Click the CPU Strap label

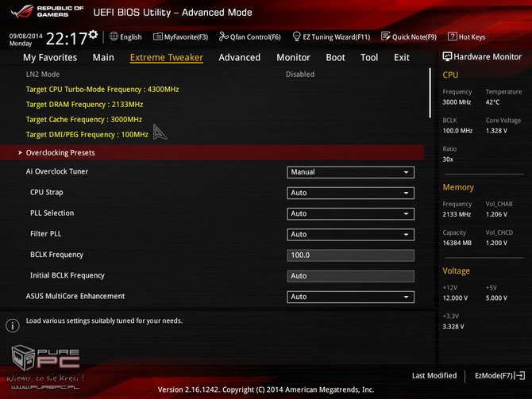pyautogui.click(x=47, y=192)
